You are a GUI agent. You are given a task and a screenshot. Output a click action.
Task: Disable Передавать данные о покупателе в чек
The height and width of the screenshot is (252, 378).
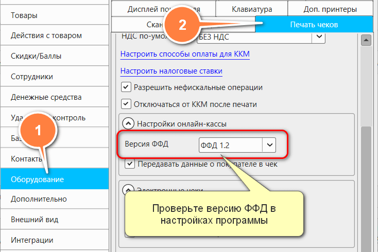(130, 165)
